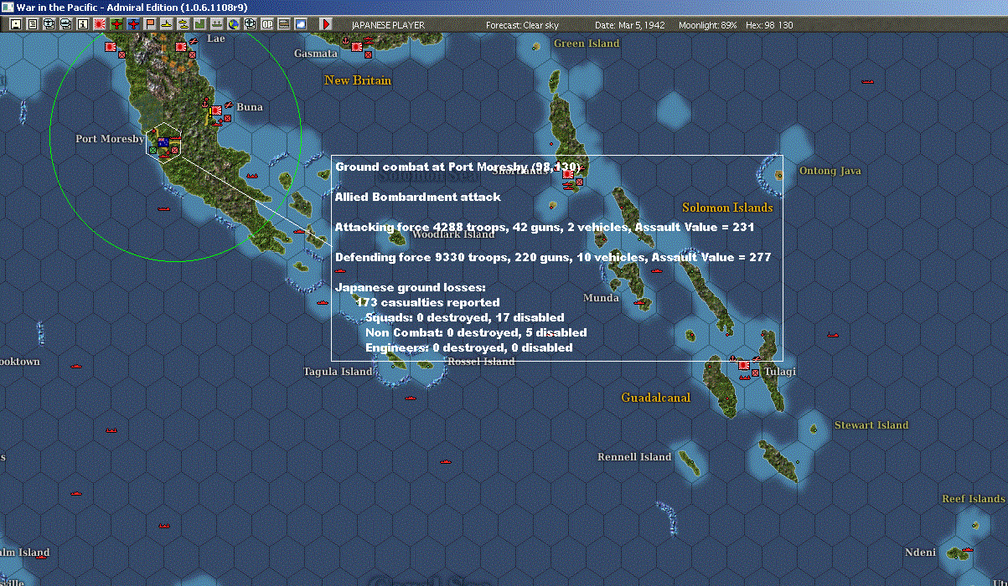Click the red arrow end turn button

327,24
